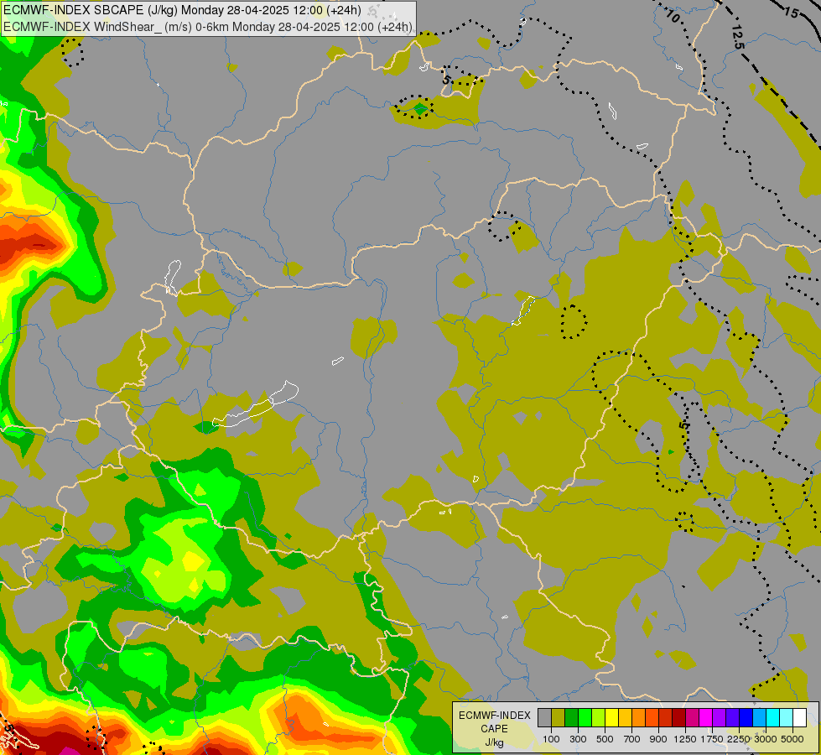
Task: Click the '1750' legend tick value
Action: click(x=712, y=739)
